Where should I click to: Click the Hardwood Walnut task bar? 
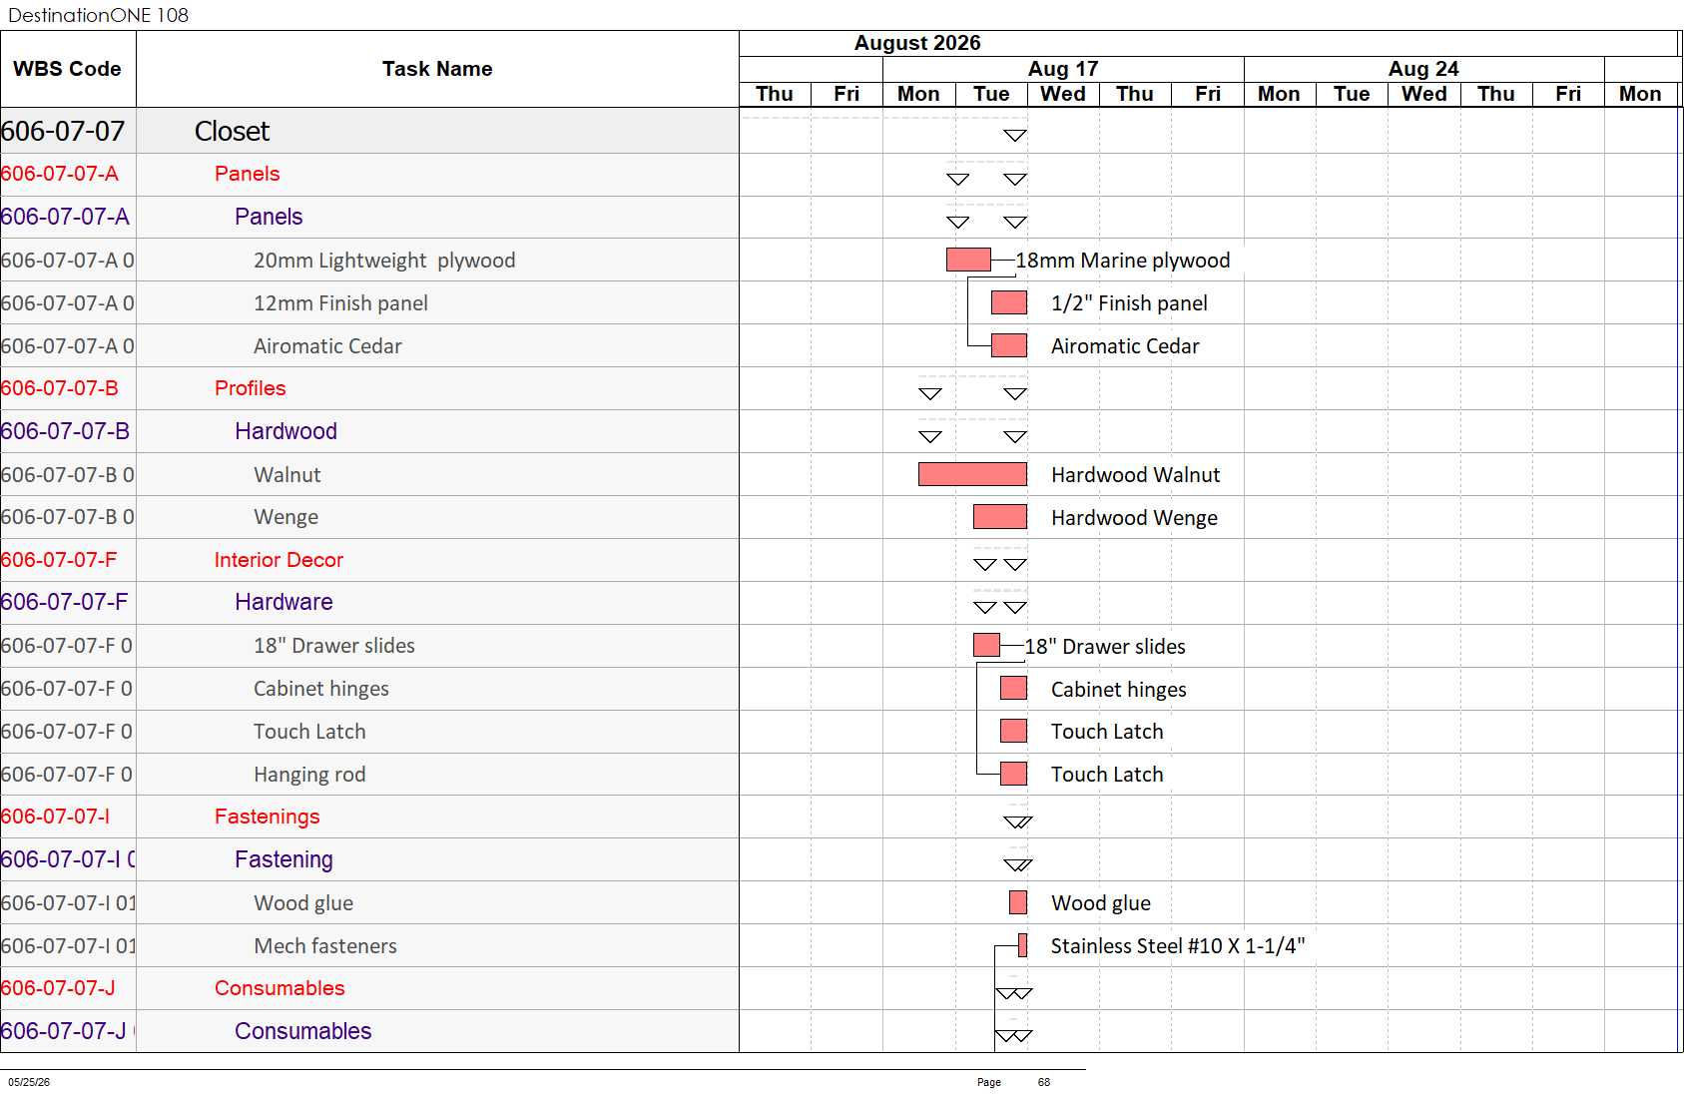click(972, 474)
